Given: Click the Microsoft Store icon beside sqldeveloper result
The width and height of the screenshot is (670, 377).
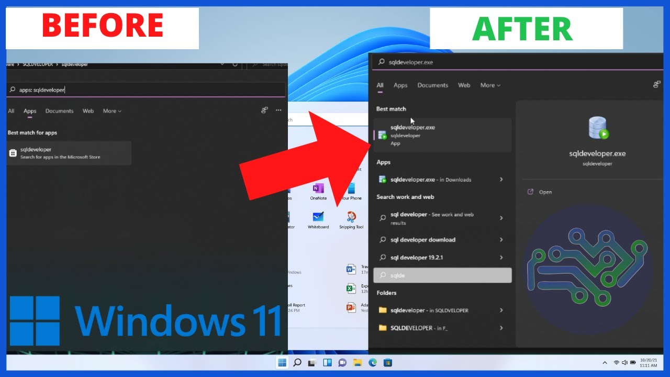Looking at the screenshot, I should (x=13, y=153).
